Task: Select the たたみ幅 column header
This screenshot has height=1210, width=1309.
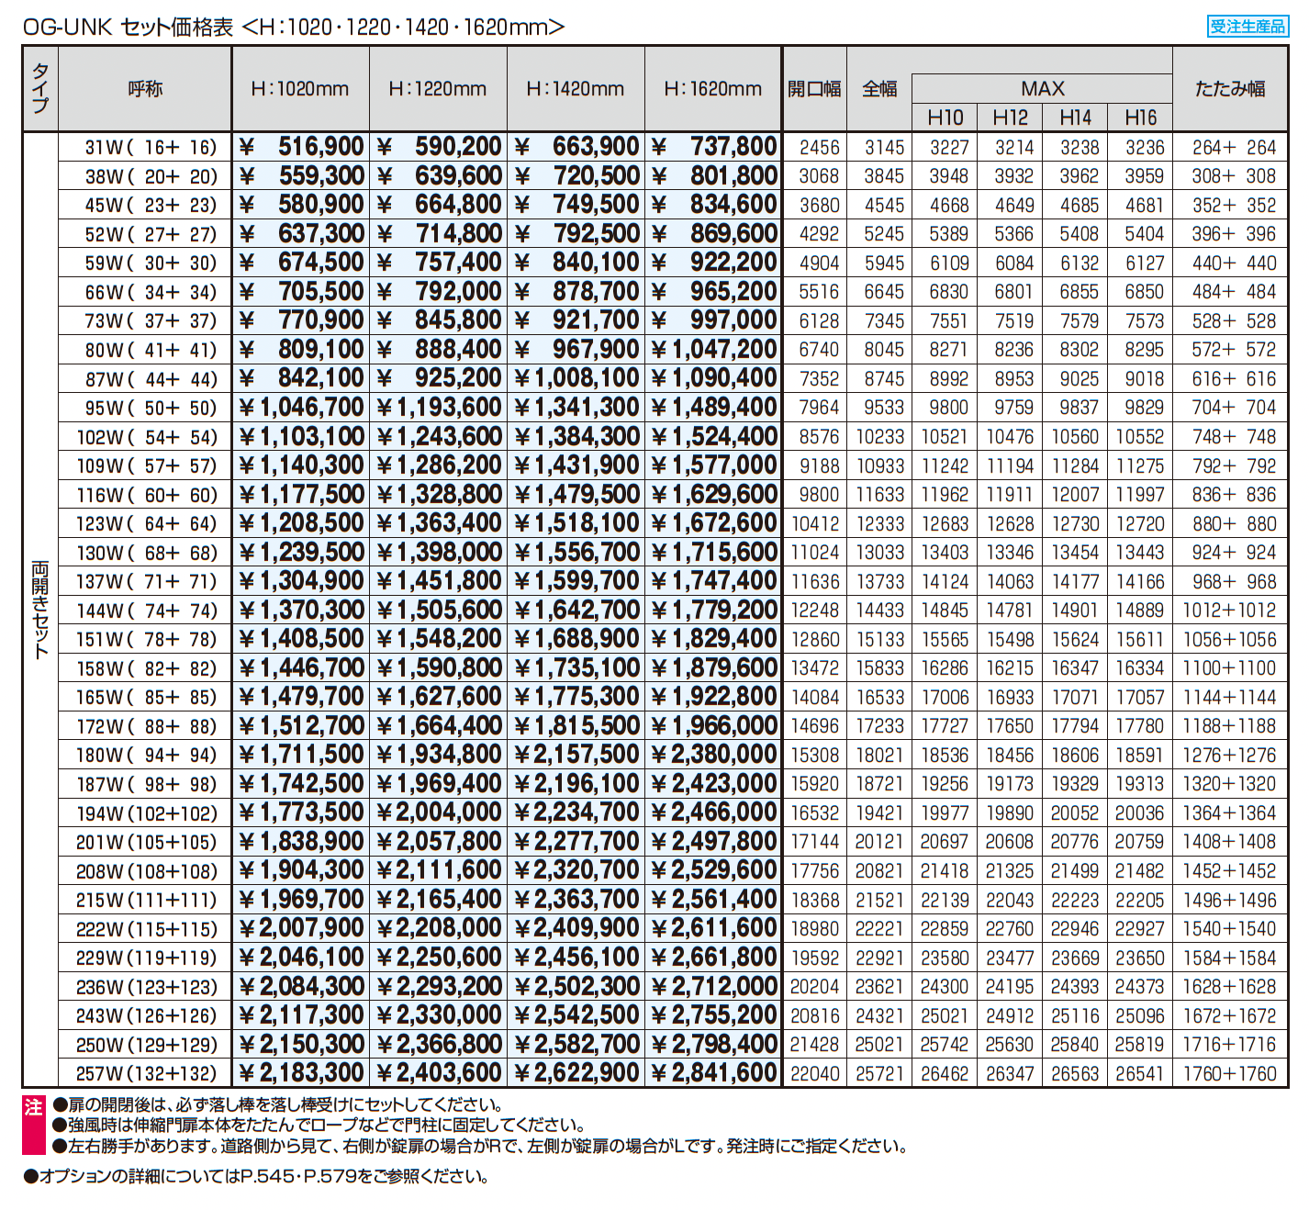Action: (1230, 89)
